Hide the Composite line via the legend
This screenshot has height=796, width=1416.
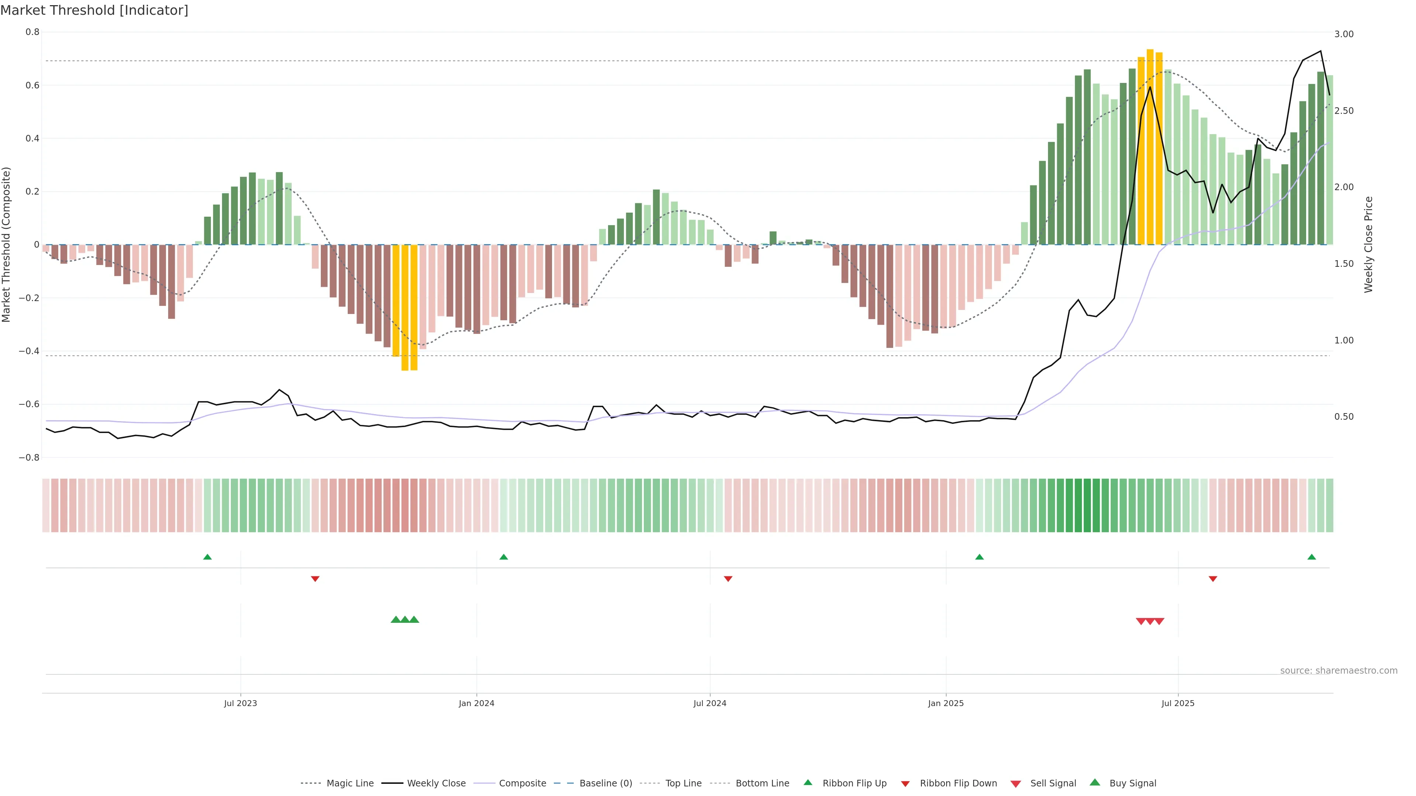[522, 783]
